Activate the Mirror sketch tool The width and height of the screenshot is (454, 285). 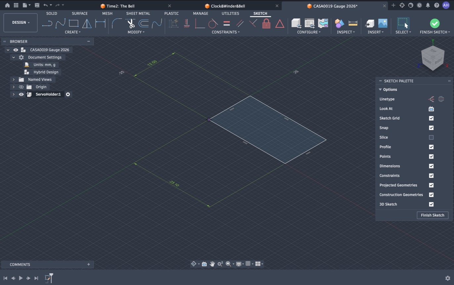pos(87,23)
